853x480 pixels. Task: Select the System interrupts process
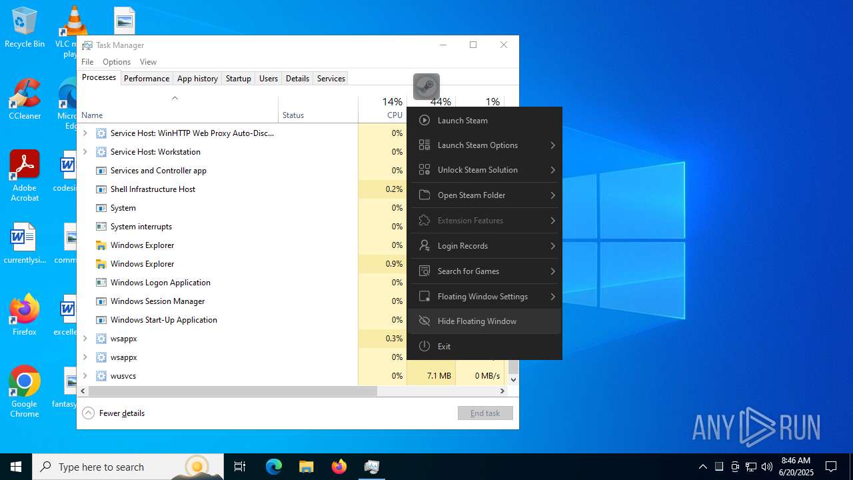coord(242,226)
